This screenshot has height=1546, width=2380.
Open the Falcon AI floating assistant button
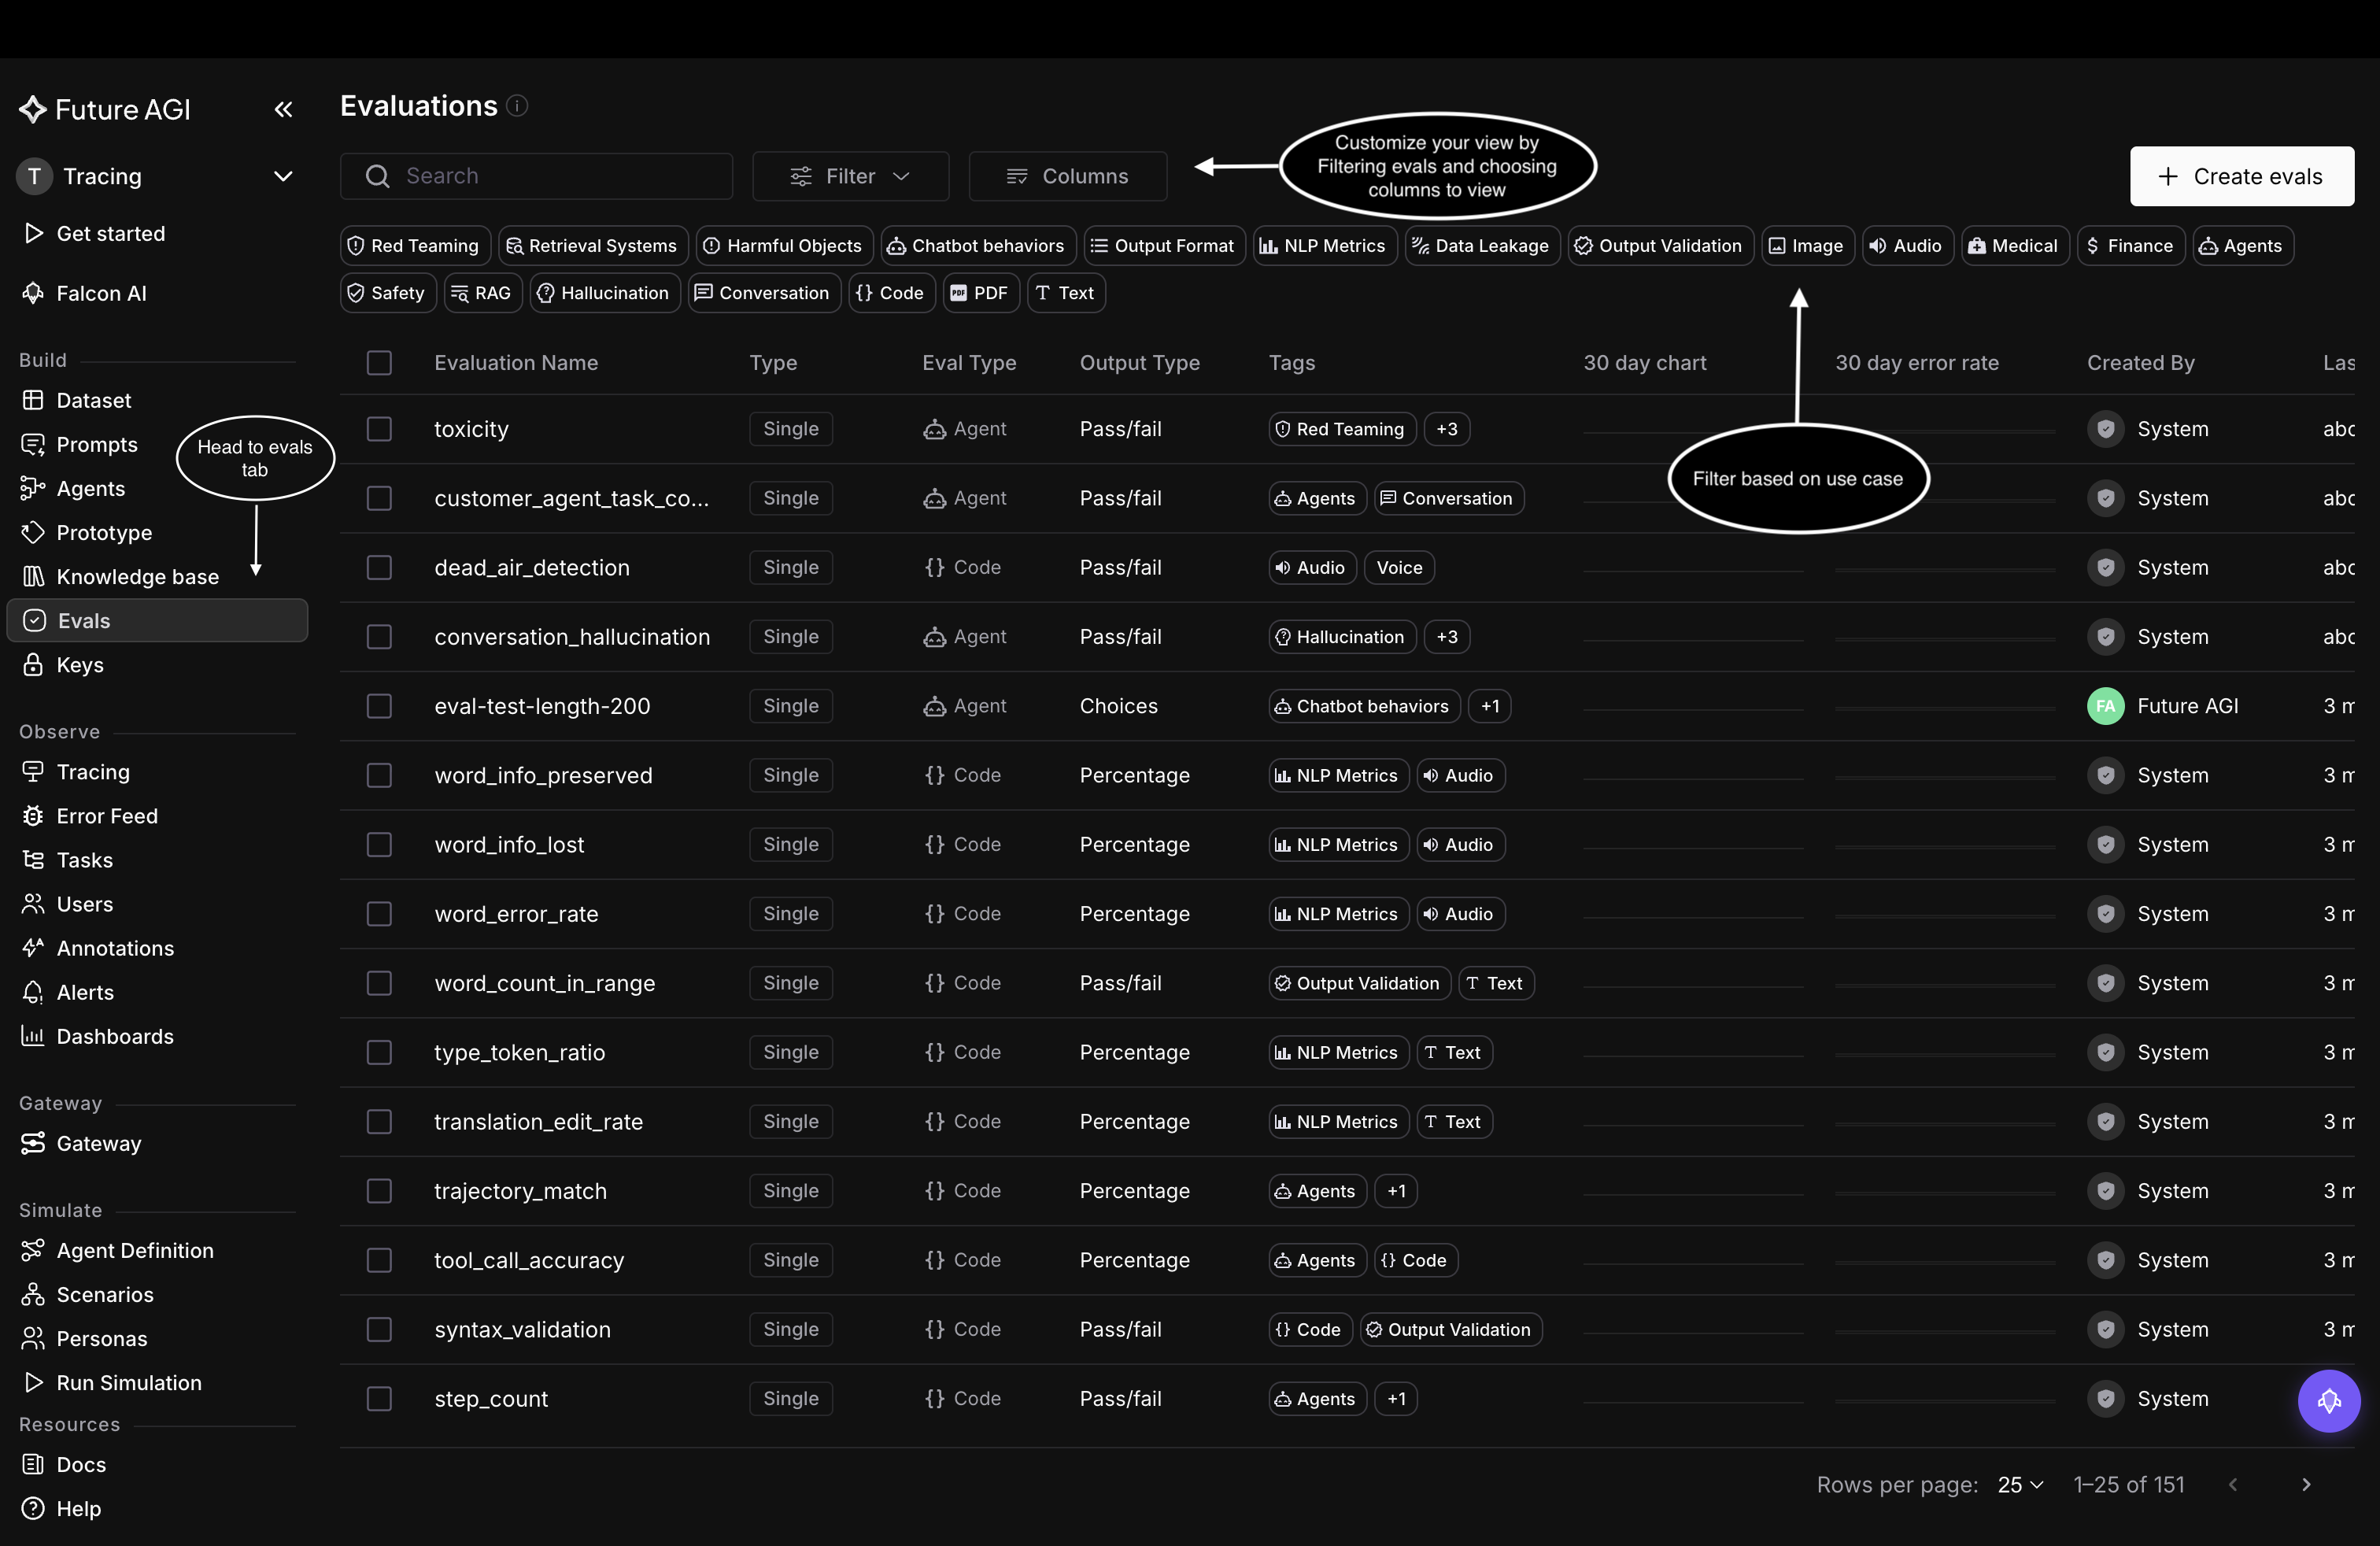pyautogui.click(x=2328, y=1400)
